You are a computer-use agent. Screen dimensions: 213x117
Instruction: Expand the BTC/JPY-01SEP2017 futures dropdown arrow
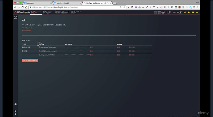point(68,12)
